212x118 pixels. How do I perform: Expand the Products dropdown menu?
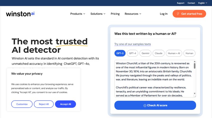78,14
